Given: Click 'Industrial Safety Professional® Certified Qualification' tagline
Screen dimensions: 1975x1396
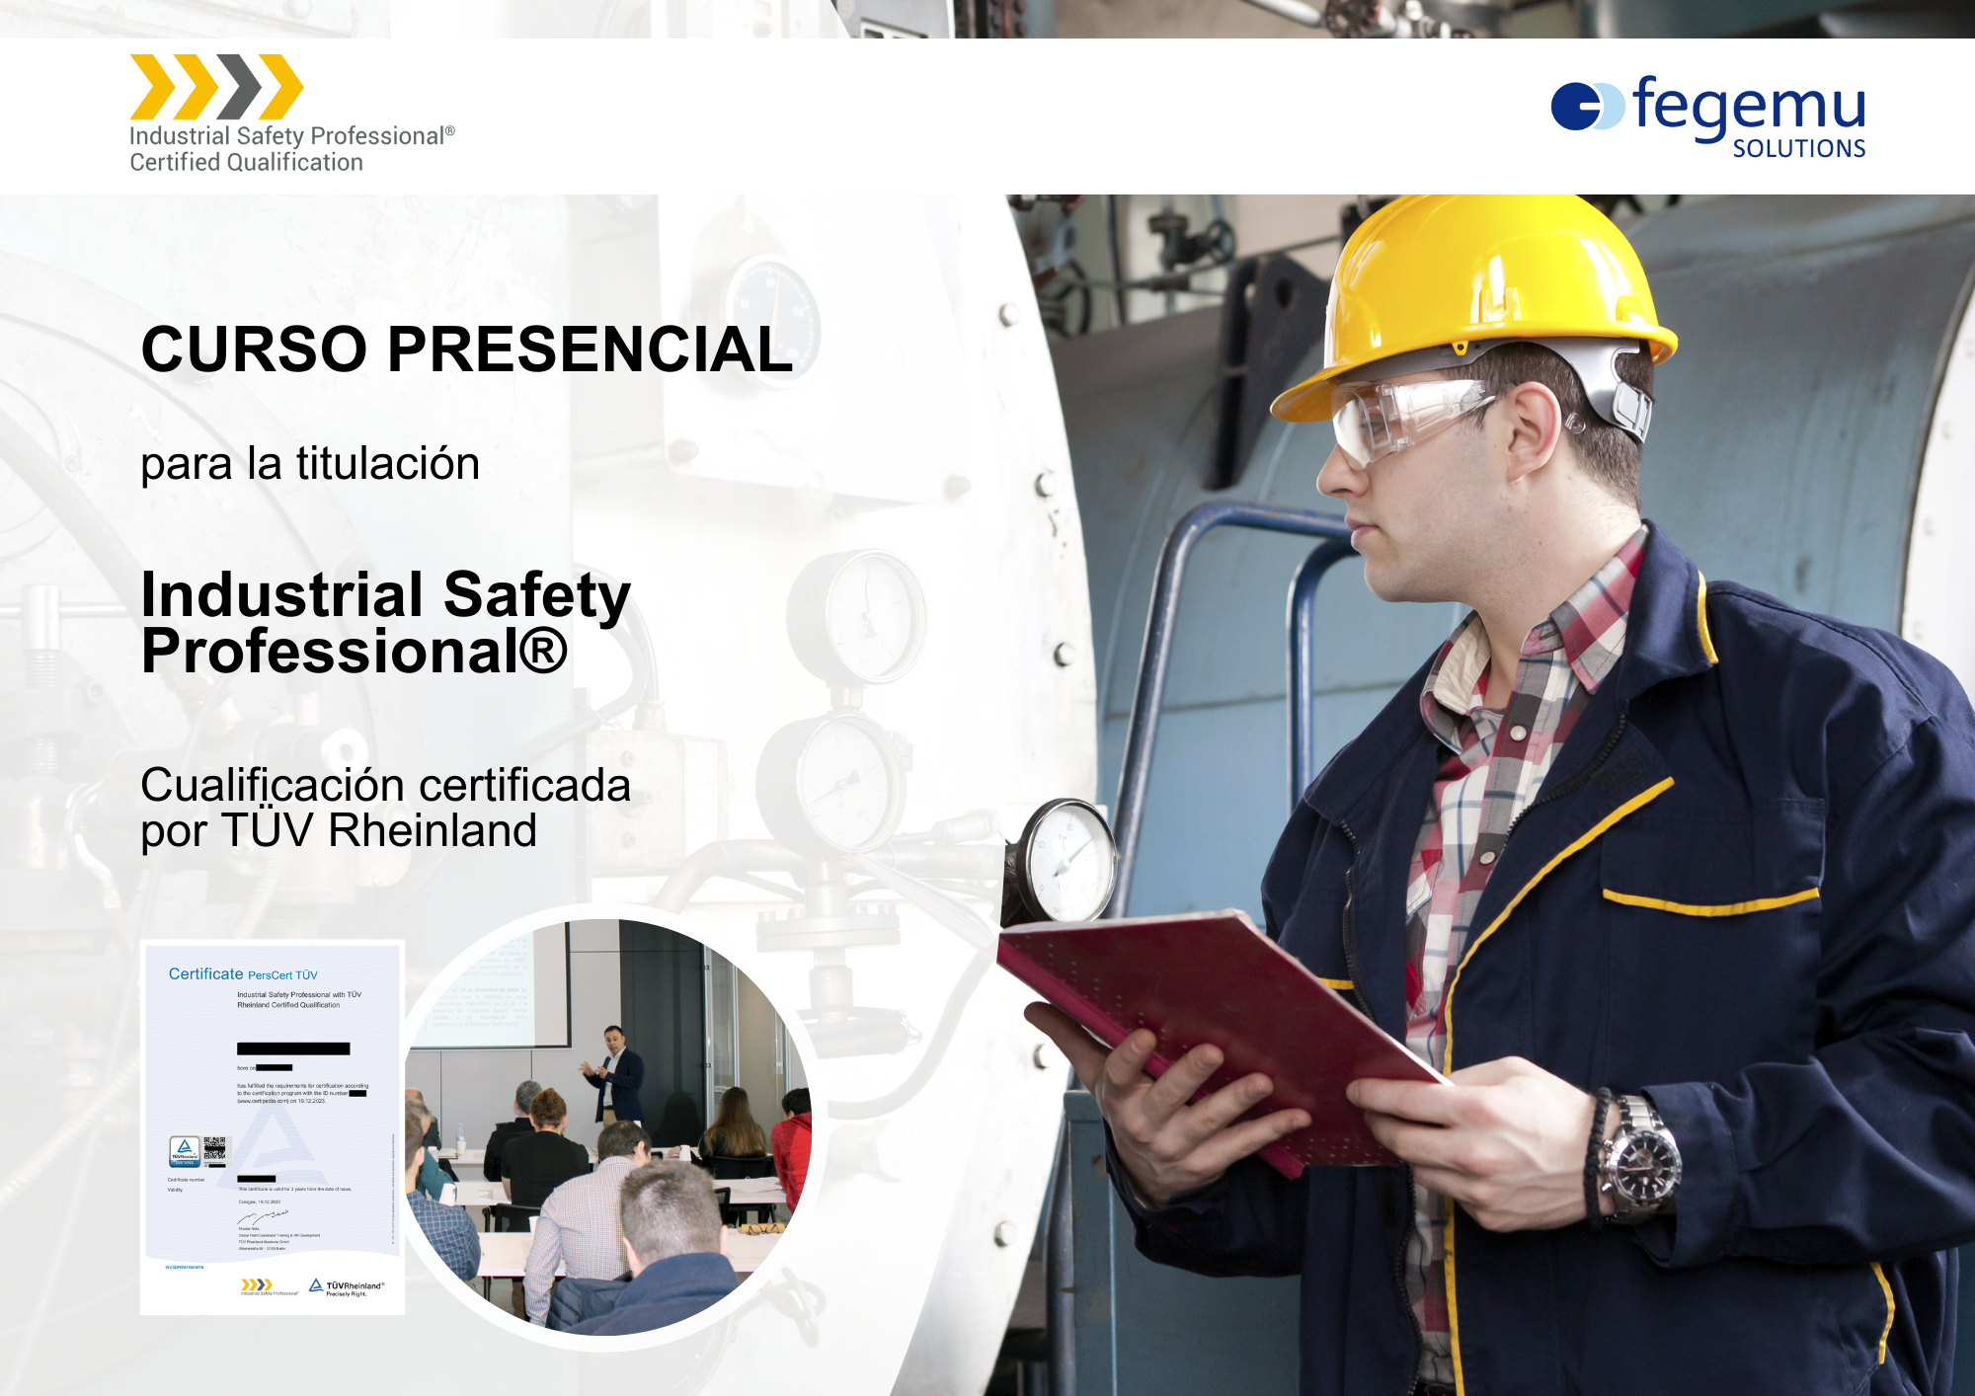Looking at the screenshot, I should coord(292,149).
